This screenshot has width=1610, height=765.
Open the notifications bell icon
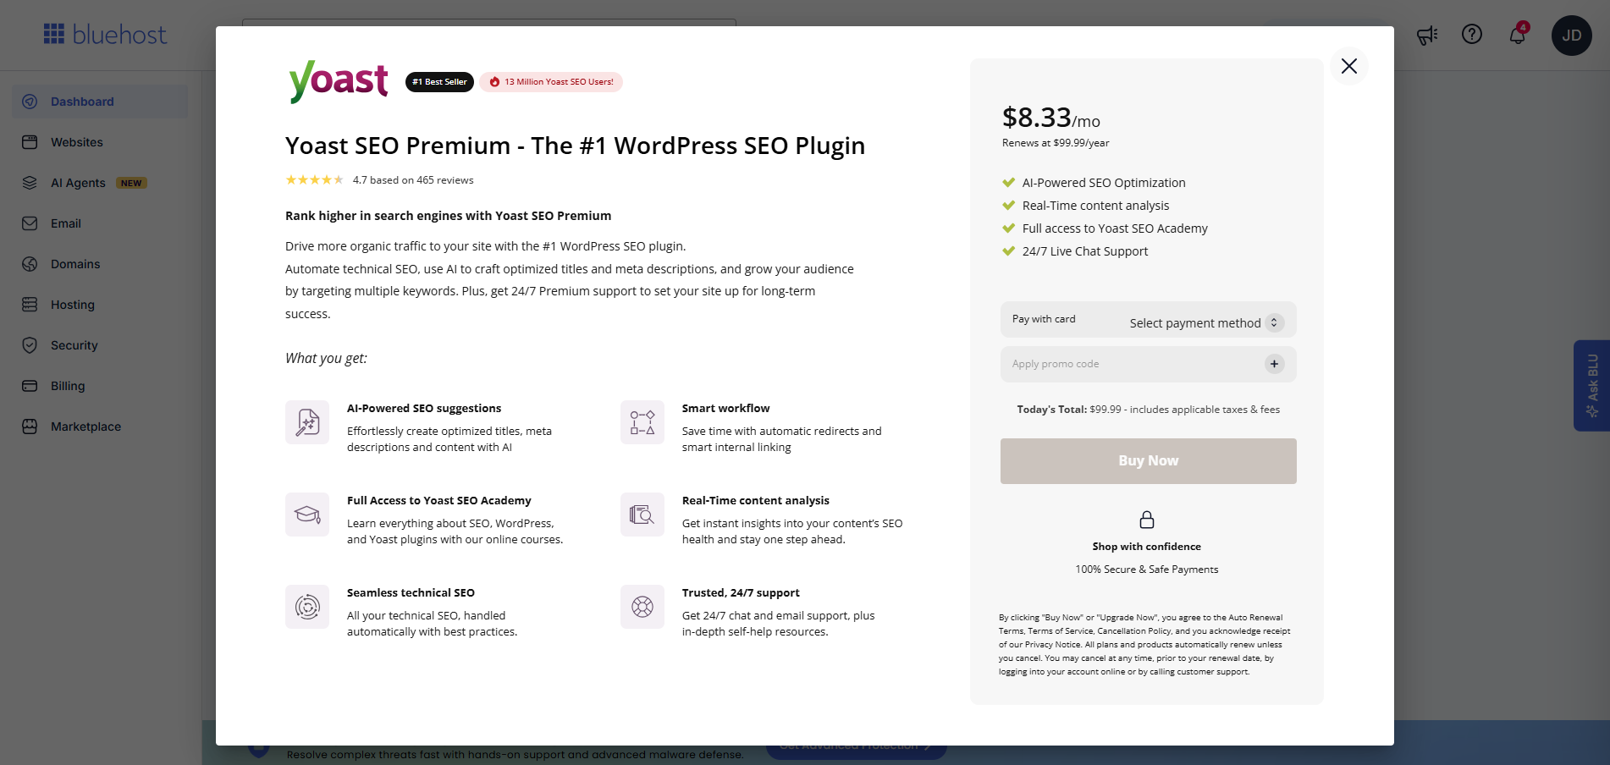(1518, 35)
